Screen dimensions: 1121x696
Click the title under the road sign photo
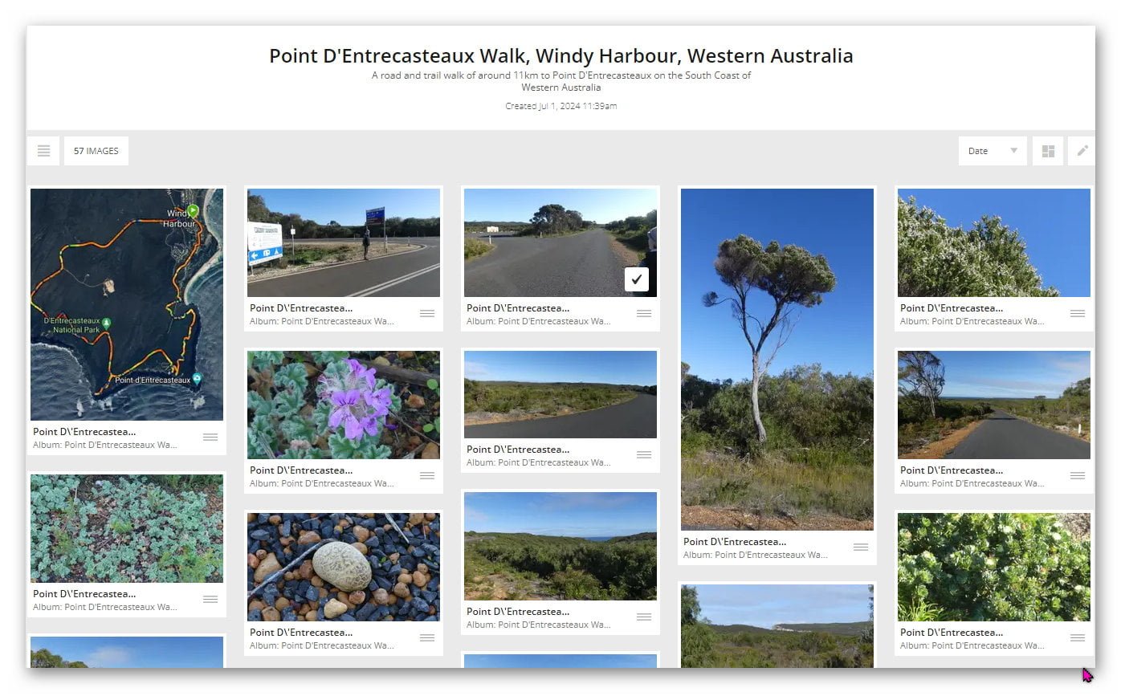point(301,308)
